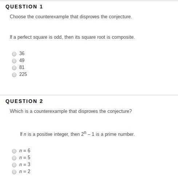
Task: Click the 'perfect square is odd' conjecture text
Action: (x=72, y=37)
